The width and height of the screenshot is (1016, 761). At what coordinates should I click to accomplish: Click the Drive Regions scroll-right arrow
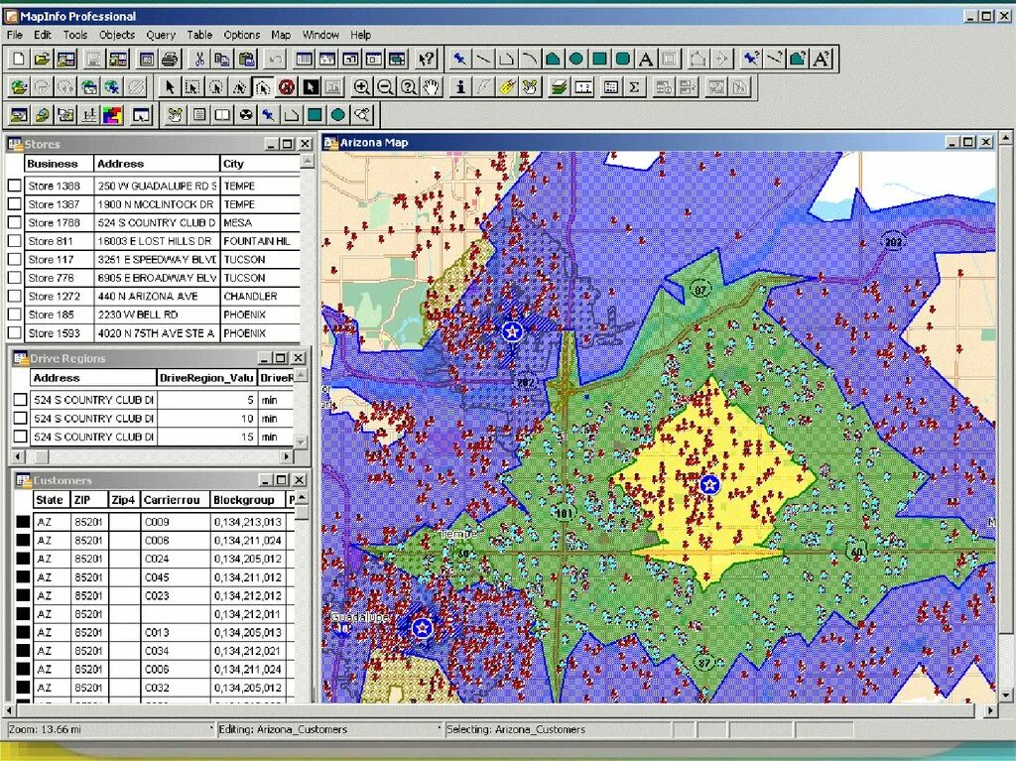(x=287, y=456)
